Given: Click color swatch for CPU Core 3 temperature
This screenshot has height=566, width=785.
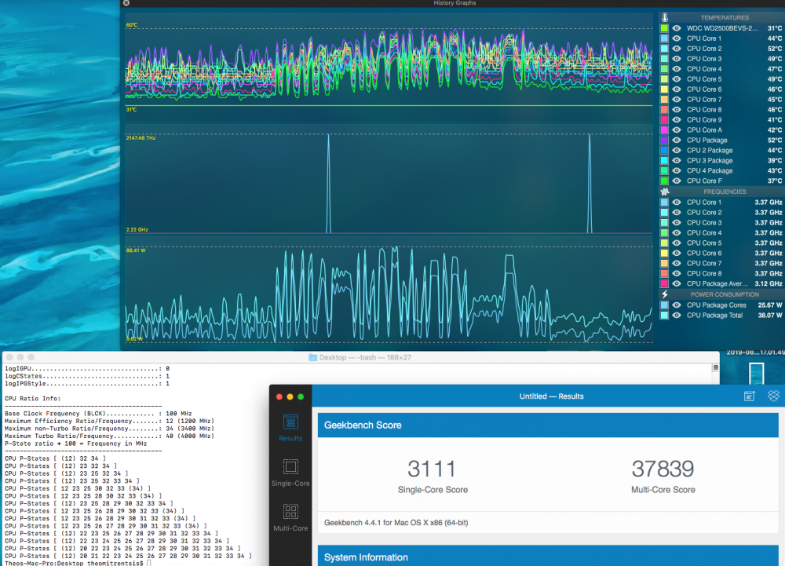Looking at the screenshot, I should (664, 59).
